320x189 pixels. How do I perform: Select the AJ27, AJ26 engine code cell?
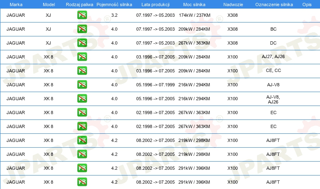click(x=273, y=56)
